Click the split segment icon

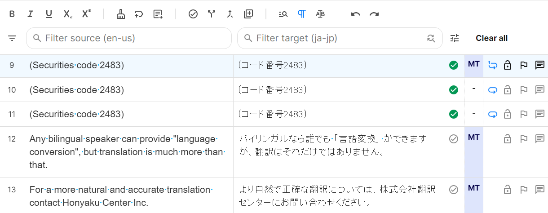pos(212,14)
